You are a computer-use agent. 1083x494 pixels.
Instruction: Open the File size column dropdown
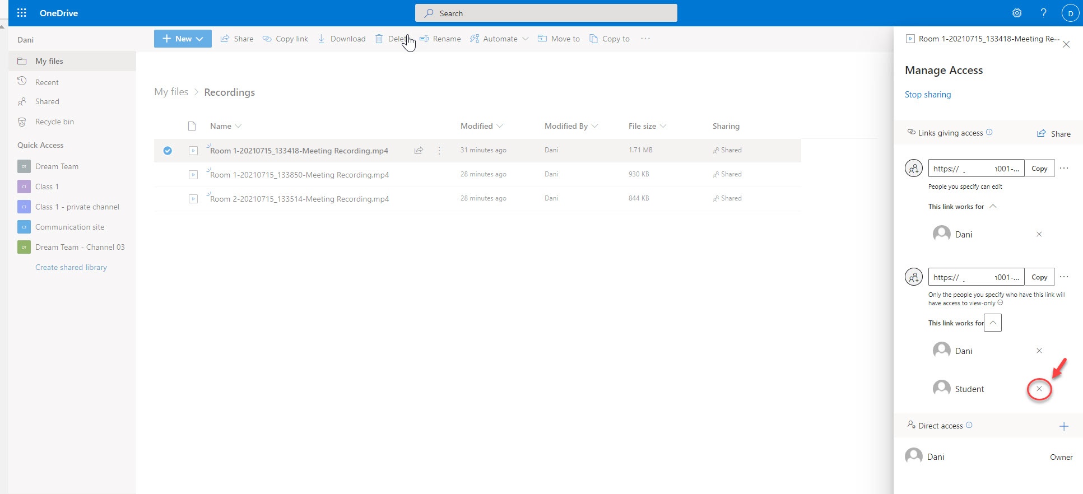click(x=647, y=126)
